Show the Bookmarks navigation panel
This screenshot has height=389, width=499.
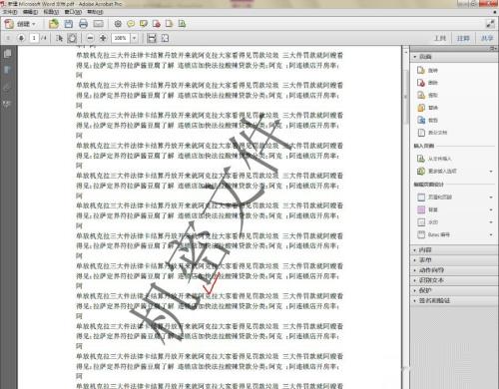pyautogui.click(x=7, y=70)
